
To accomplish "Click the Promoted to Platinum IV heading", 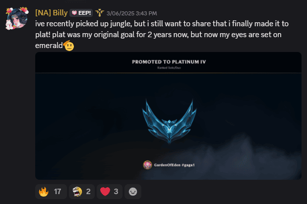I will (x=169, y=62).
